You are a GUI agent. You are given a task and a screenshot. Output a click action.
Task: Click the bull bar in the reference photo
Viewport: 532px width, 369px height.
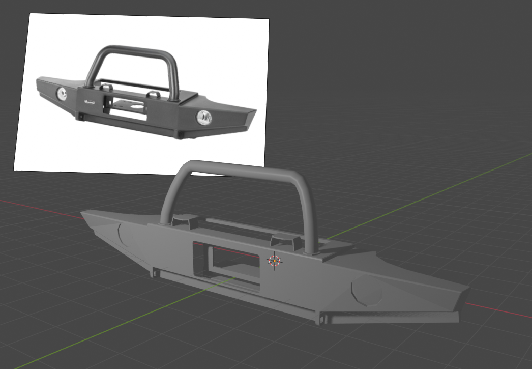[x=133, y=51]
